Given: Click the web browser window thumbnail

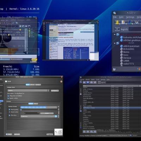Looking at the screenshot, I should (x=70, y=40).
